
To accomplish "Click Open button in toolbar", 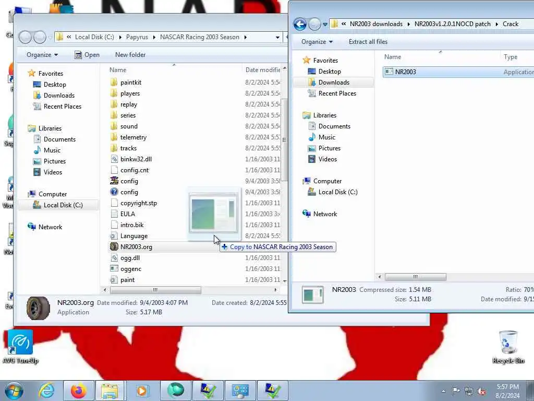I will point(87,55).
